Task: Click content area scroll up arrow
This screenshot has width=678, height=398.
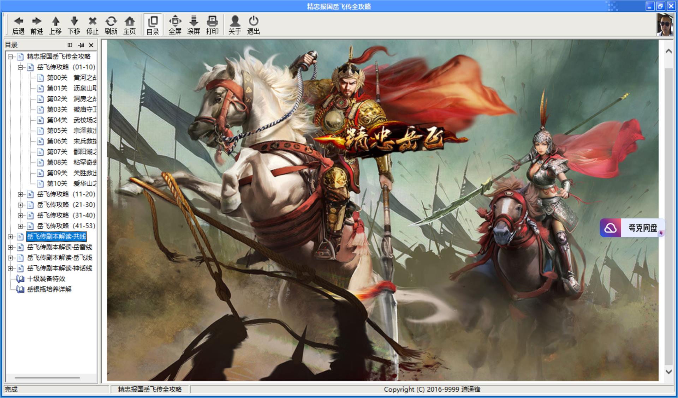Action: pos(668,51)
